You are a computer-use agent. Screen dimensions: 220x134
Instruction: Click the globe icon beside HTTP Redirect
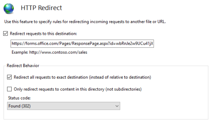[x=9, y=8]
